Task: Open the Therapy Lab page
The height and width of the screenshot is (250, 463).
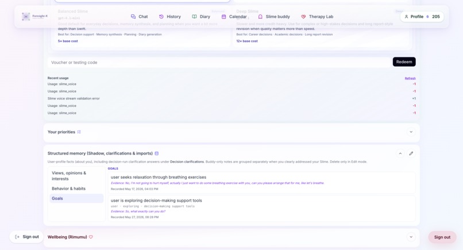Action: coord(317,17)
